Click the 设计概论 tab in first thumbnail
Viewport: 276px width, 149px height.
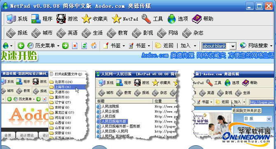[x=27, y=135]
